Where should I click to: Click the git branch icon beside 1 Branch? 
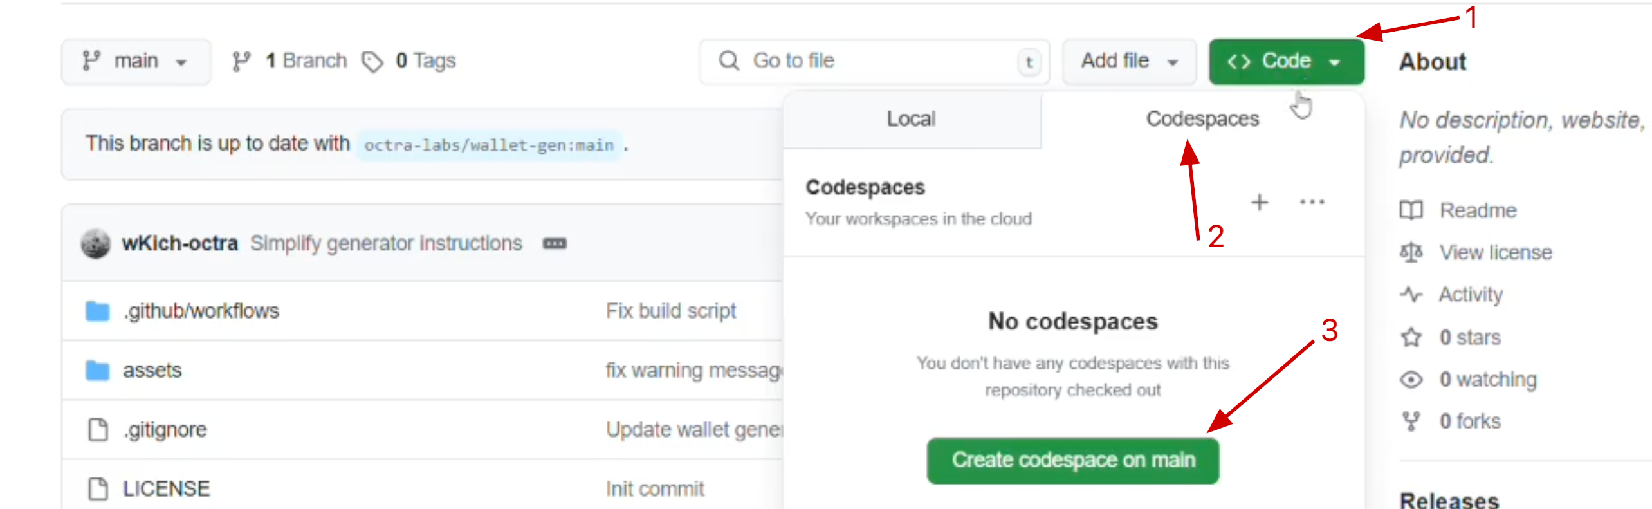click(x=241, y=62)
